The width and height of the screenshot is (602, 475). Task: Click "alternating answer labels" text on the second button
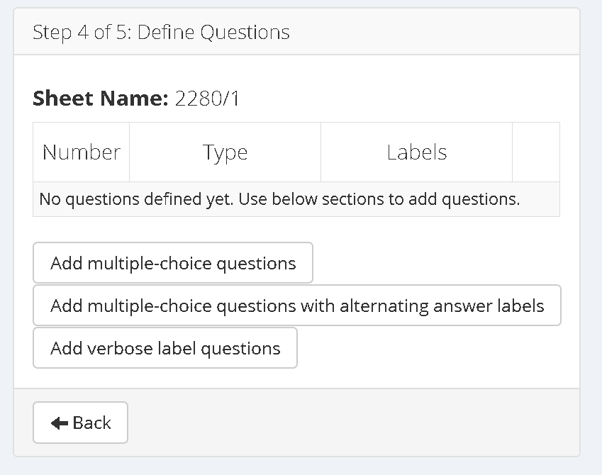point(442,306)
